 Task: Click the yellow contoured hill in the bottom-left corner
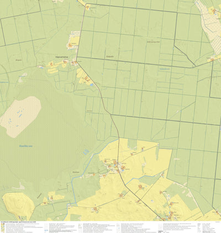tap(18, 206)
